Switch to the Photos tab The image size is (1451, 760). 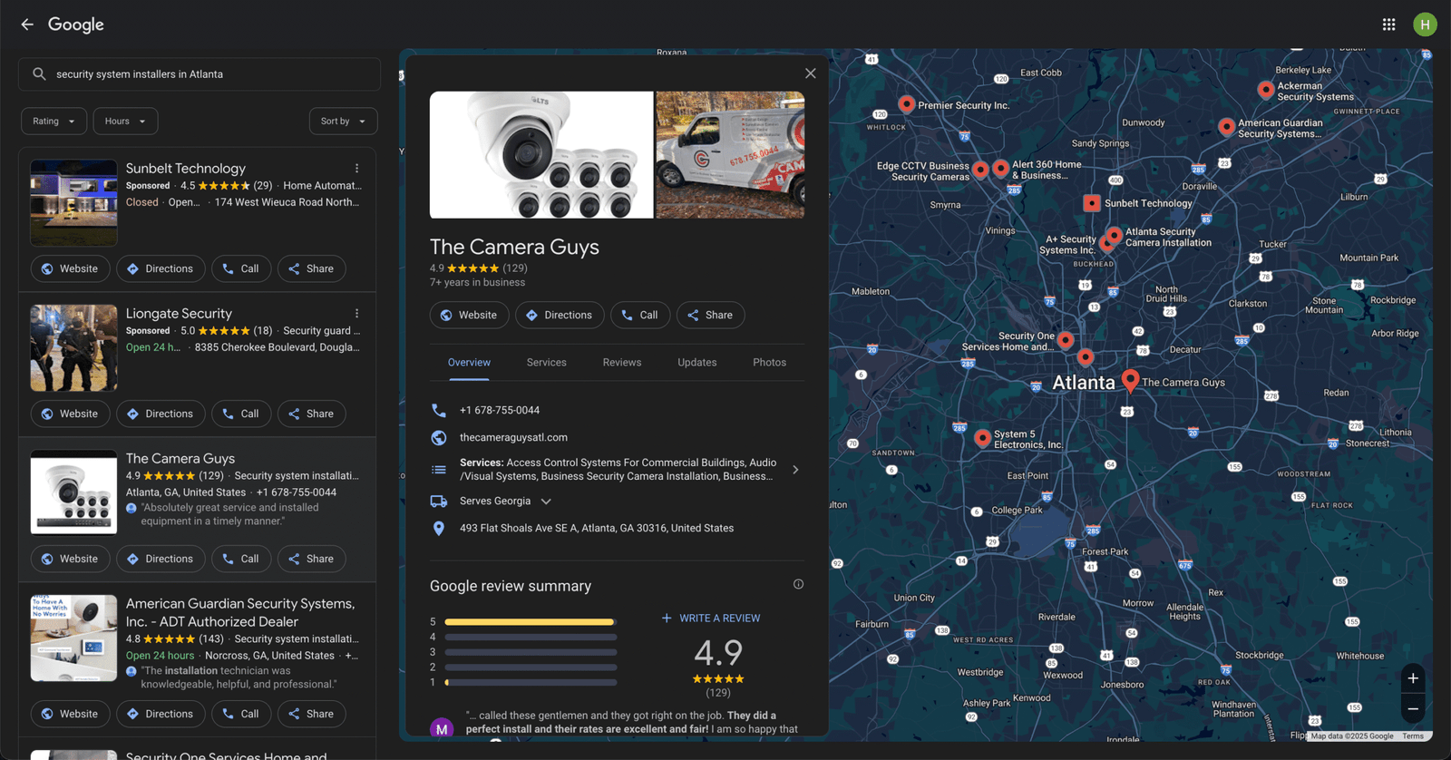(769, 363)
